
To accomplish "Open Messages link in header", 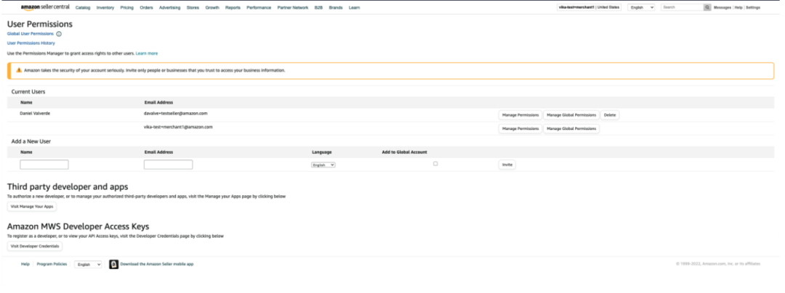I will coord(722,7).
